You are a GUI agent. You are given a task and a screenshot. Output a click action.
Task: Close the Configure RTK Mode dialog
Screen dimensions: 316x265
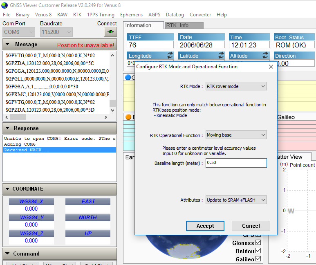point(271,67)
